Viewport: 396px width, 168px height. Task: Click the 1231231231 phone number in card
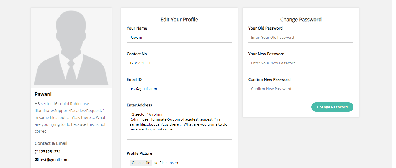[50, 152]
